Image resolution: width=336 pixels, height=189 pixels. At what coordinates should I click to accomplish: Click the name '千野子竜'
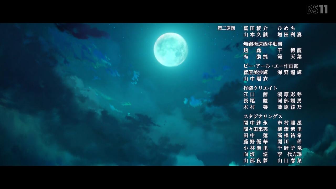click(x=290, y=148)
